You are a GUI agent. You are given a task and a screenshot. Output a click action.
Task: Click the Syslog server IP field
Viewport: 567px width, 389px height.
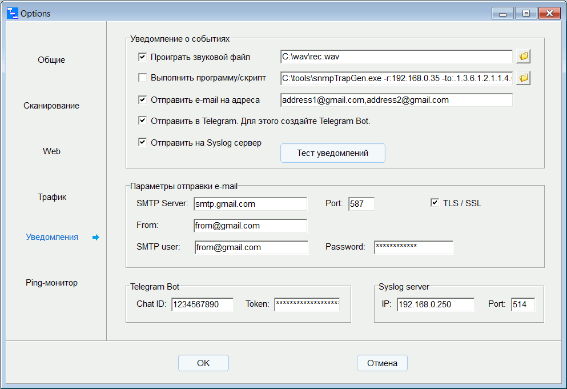pyautogui.click(x=435, y=304)
